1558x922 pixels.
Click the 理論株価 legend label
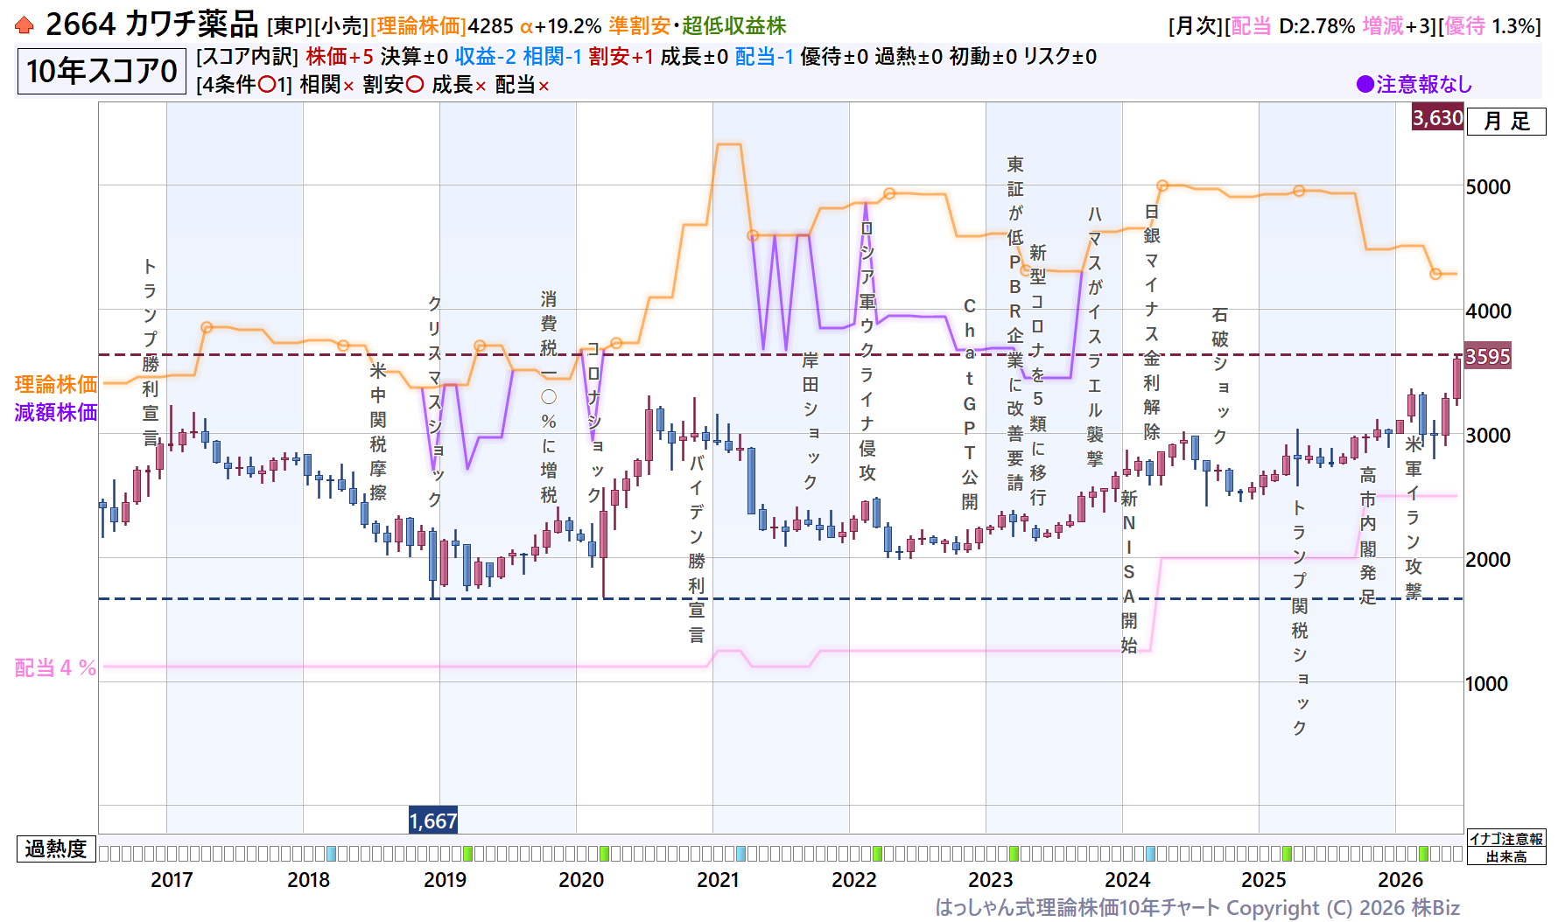(56, 385)
